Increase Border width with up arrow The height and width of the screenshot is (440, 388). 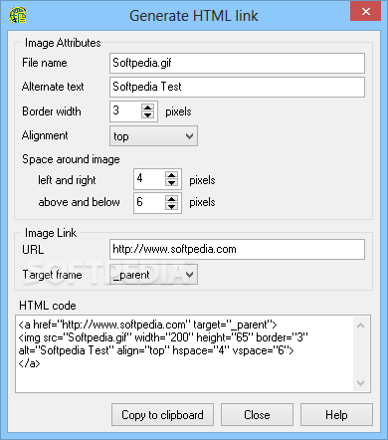coord(147,108)
